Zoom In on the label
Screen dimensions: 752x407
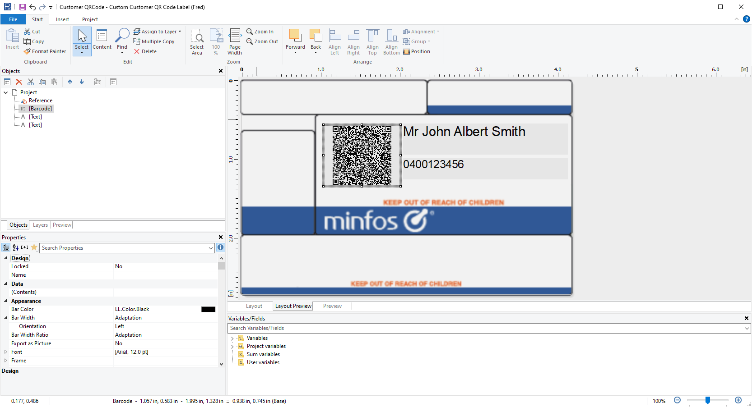[x=260, y=32]
